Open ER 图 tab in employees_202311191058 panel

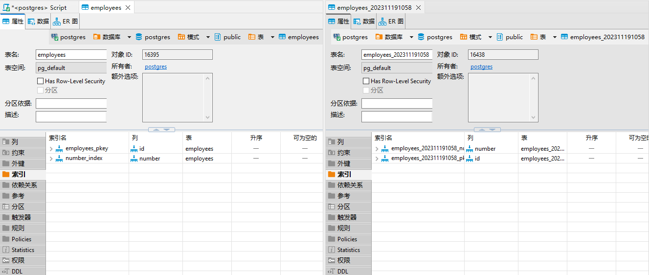click(390, 22)
